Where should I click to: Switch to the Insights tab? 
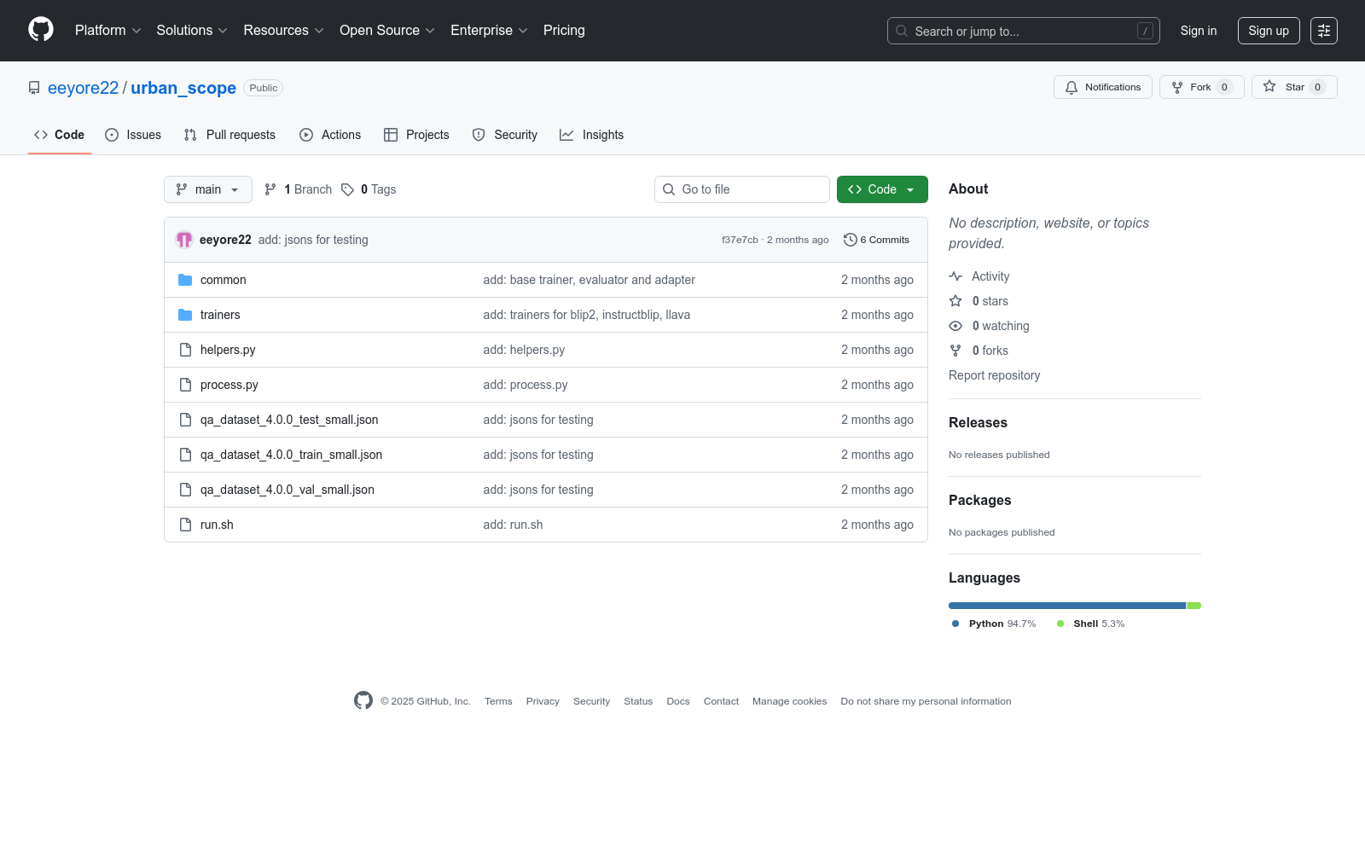coord(592,135)
